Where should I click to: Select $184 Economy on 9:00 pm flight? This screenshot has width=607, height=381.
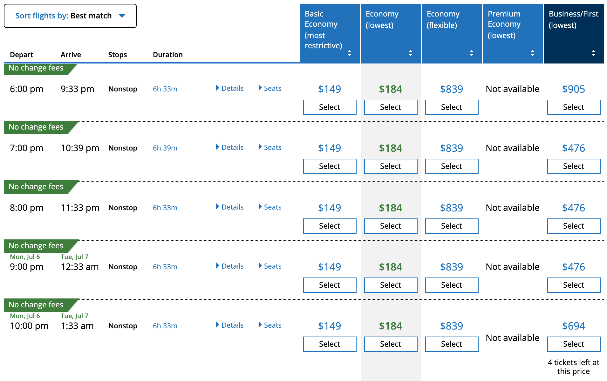(391, 285)
